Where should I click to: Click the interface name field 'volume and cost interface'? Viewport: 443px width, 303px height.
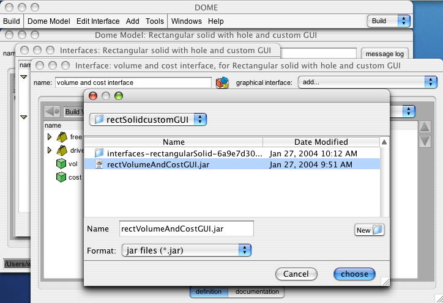[x=133, y=82]
